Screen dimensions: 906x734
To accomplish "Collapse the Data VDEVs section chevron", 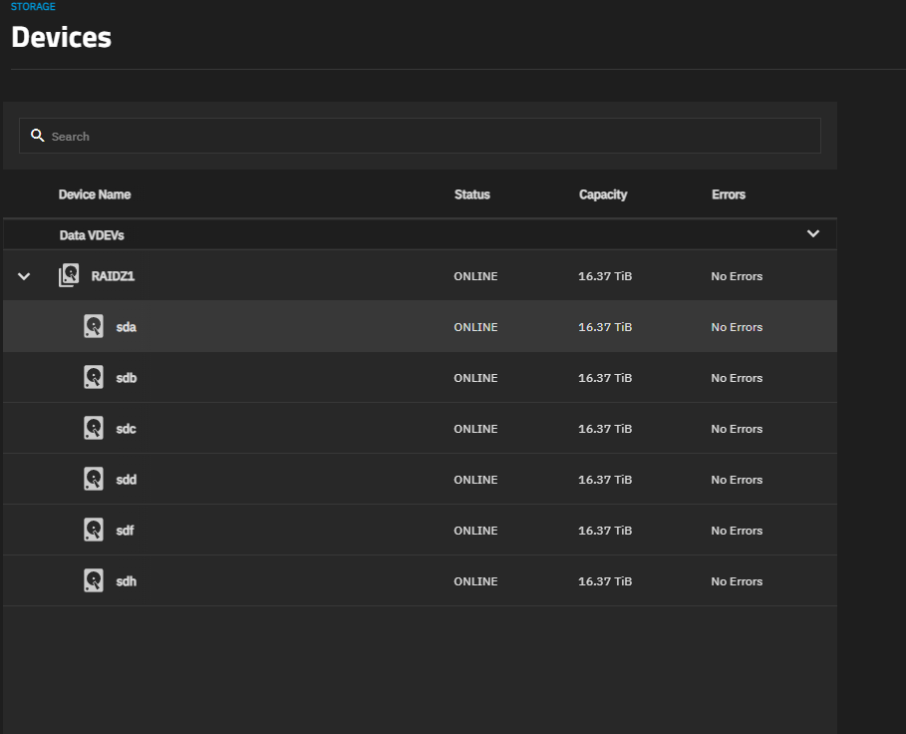I will pos(813,234).
